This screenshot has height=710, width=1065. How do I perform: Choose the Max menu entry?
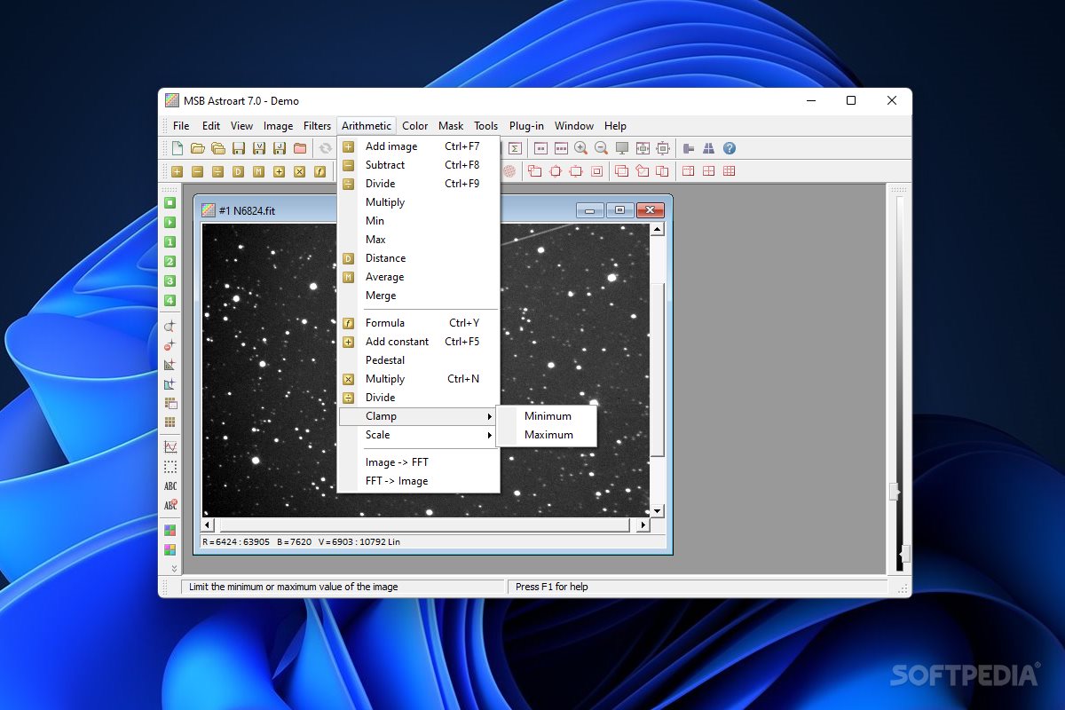(419, 240)
